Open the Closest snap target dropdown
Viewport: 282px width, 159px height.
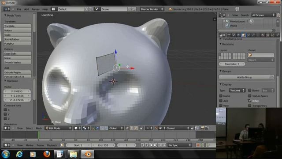pyautogui.click(x=178, y=128)
